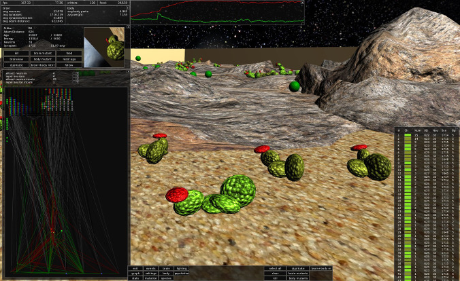Open the settings menu in bottom bar
The image size is (460, 281).
[x=150, y=274]
